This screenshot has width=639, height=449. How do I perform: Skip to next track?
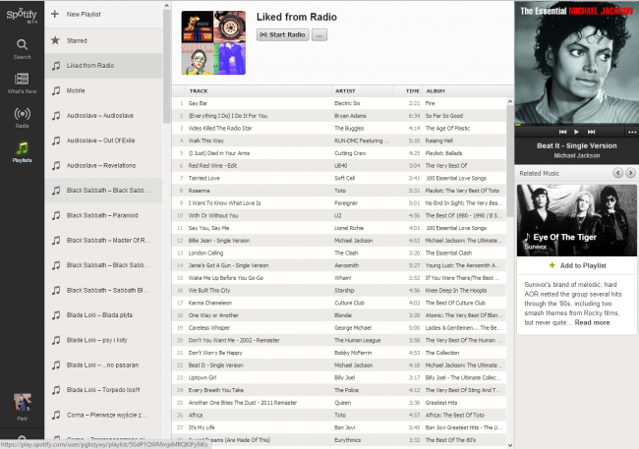591,132
